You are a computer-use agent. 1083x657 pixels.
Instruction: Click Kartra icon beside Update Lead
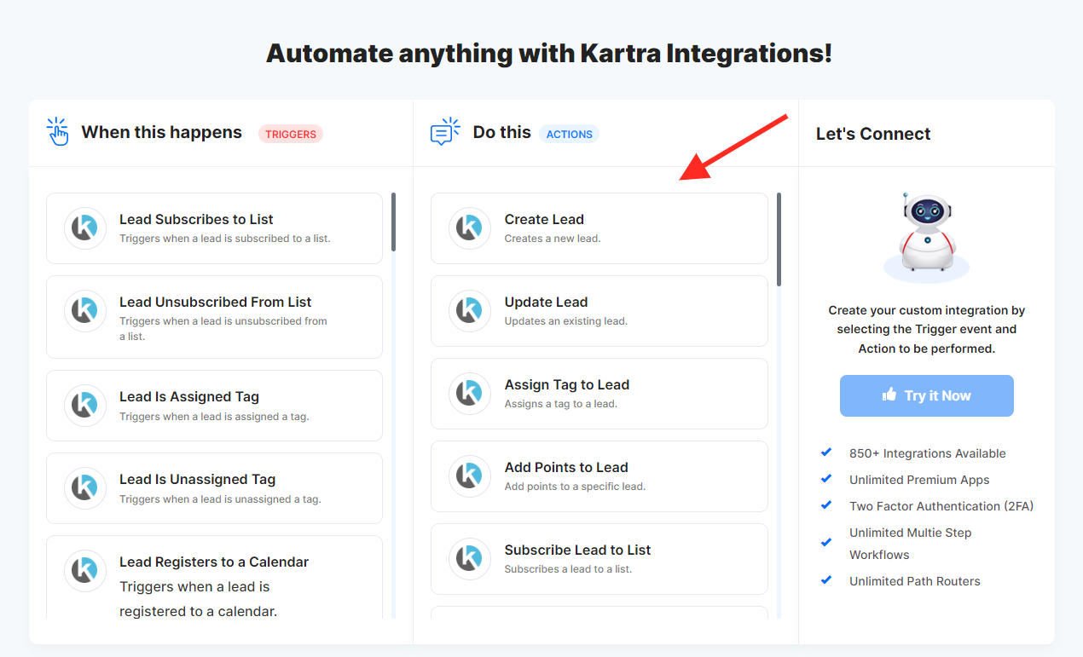click(x=470, y=311)
